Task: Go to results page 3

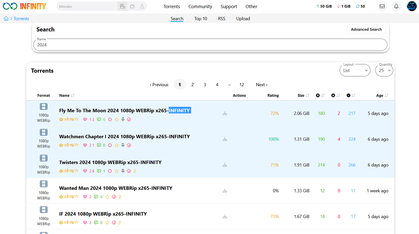Action: (205, 84)
